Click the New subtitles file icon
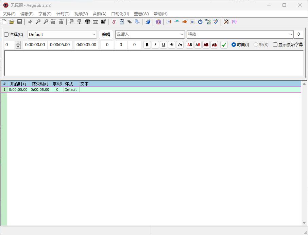308x235 pixels. (x=4, y=22)
